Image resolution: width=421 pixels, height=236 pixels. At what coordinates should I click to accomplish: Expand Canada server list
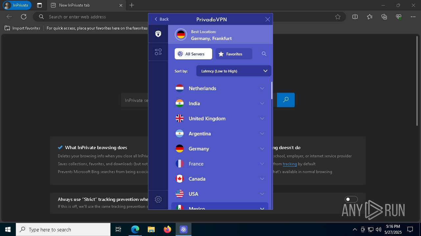[x=262, y=179]
